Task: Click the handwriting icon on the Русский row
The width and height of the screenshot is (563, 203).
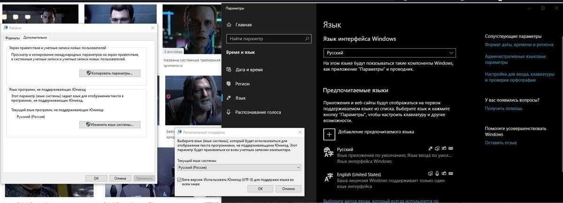Action: coord(444,149)
